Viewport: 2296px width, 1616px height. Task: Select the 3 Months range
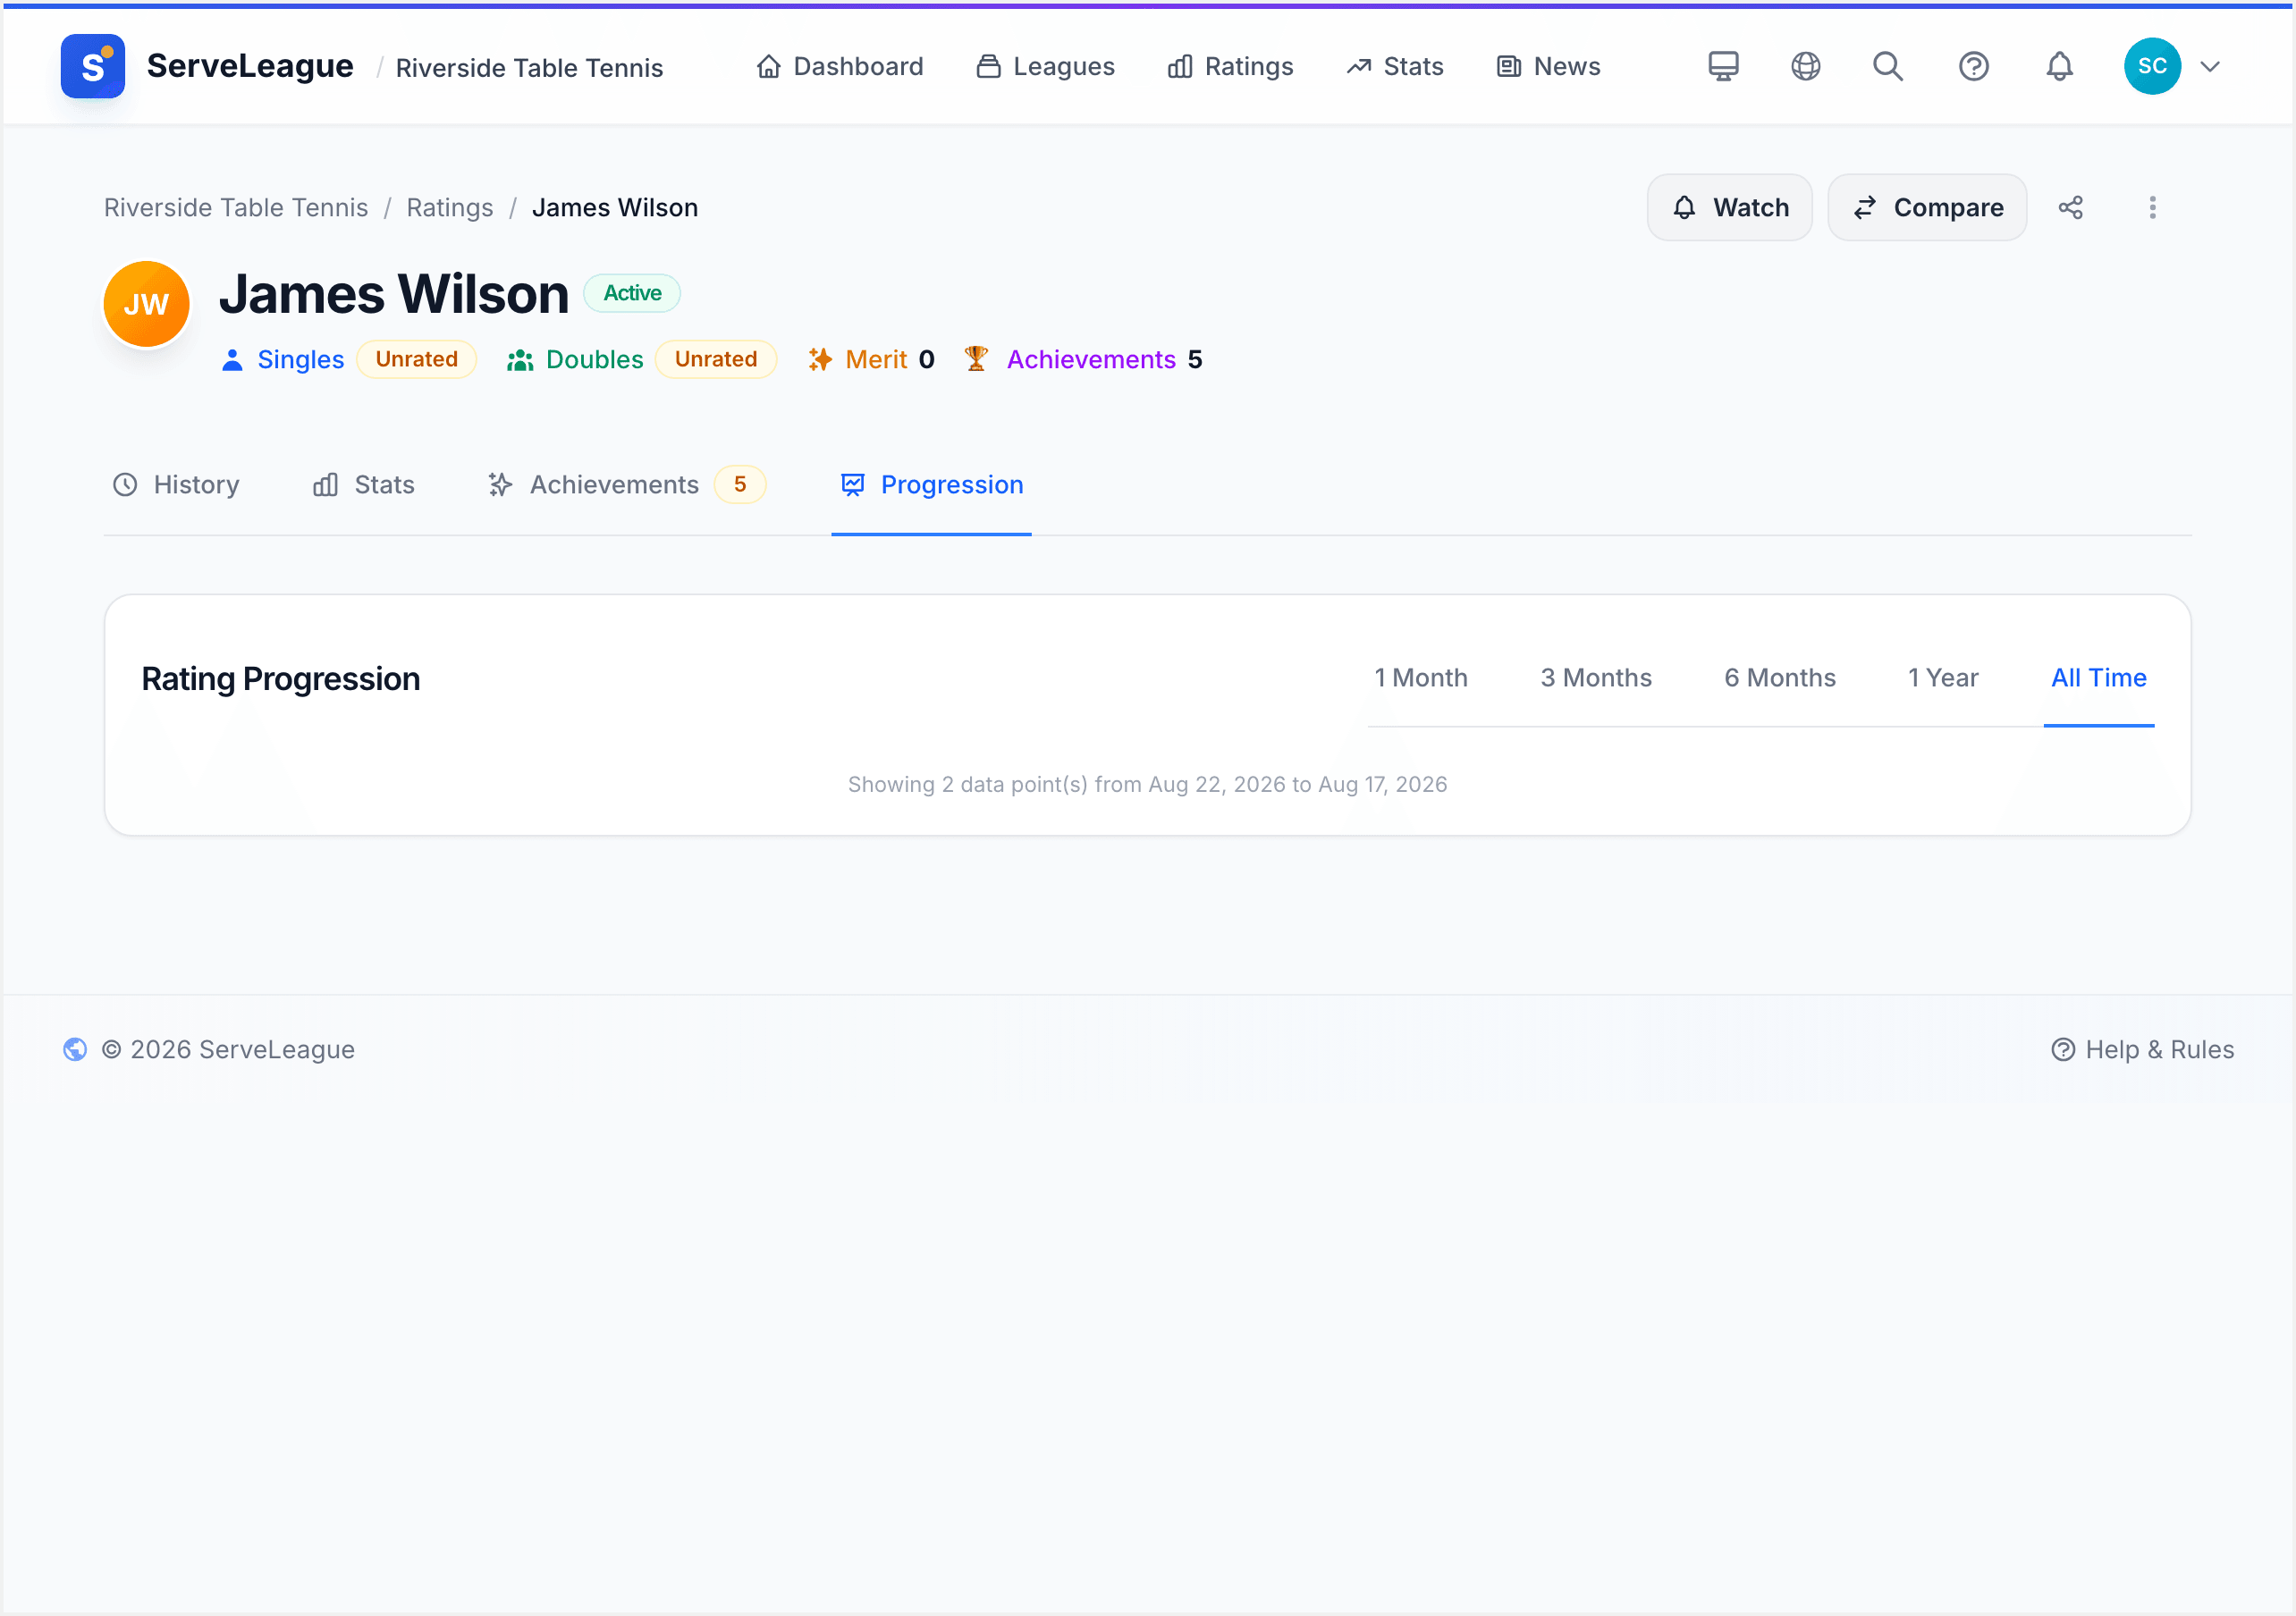pos(1595,678)
